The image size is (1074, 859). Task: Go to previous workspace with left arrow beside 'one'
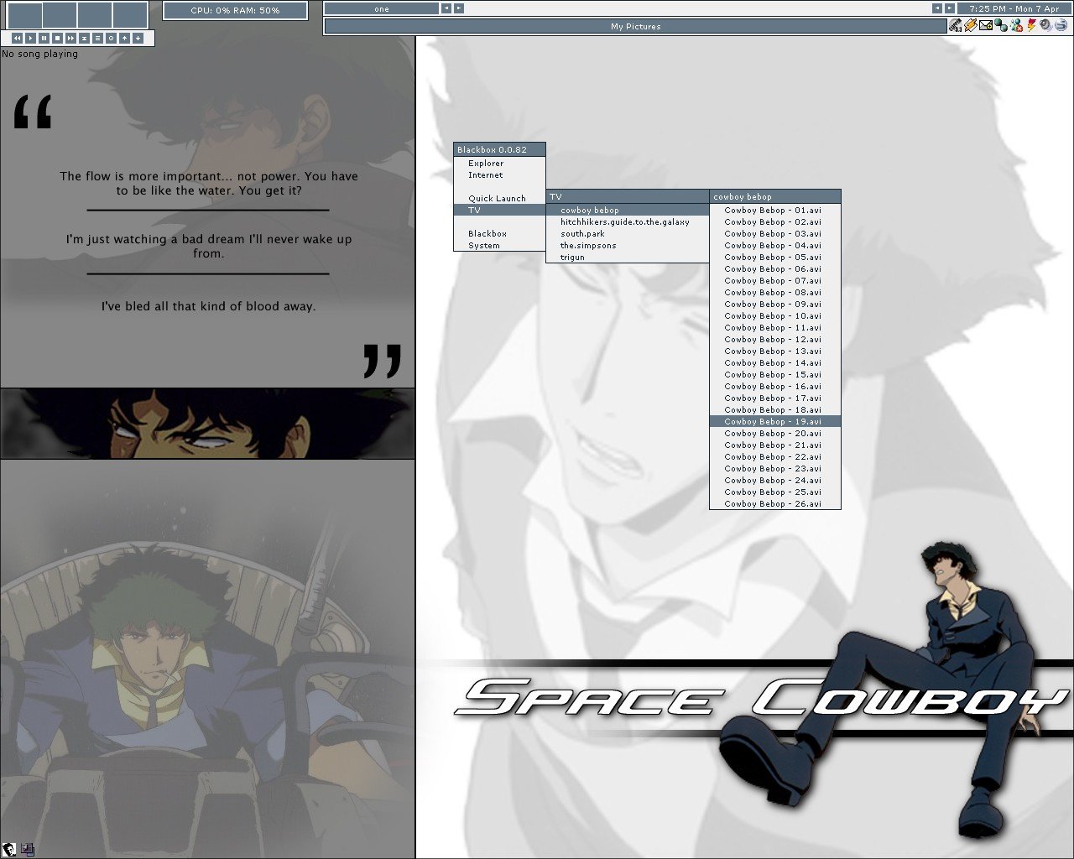click(446, 8)
